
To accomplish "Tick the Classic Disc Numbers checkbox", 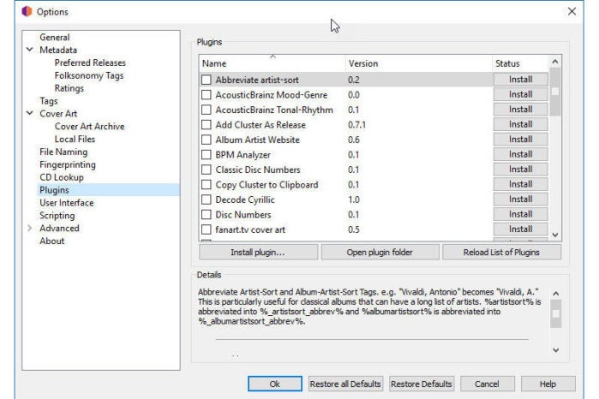I will (207, 170).
